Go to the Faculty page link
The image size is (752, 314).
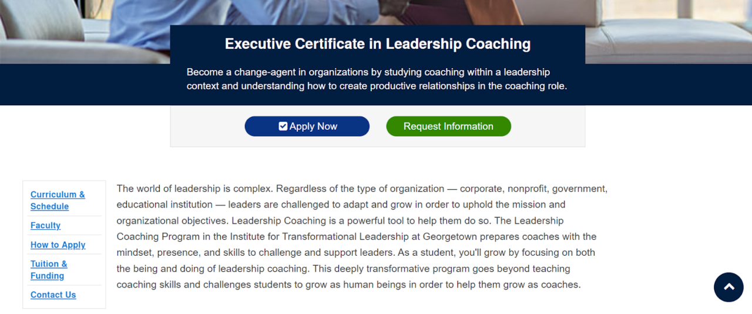tap(45, 225)
